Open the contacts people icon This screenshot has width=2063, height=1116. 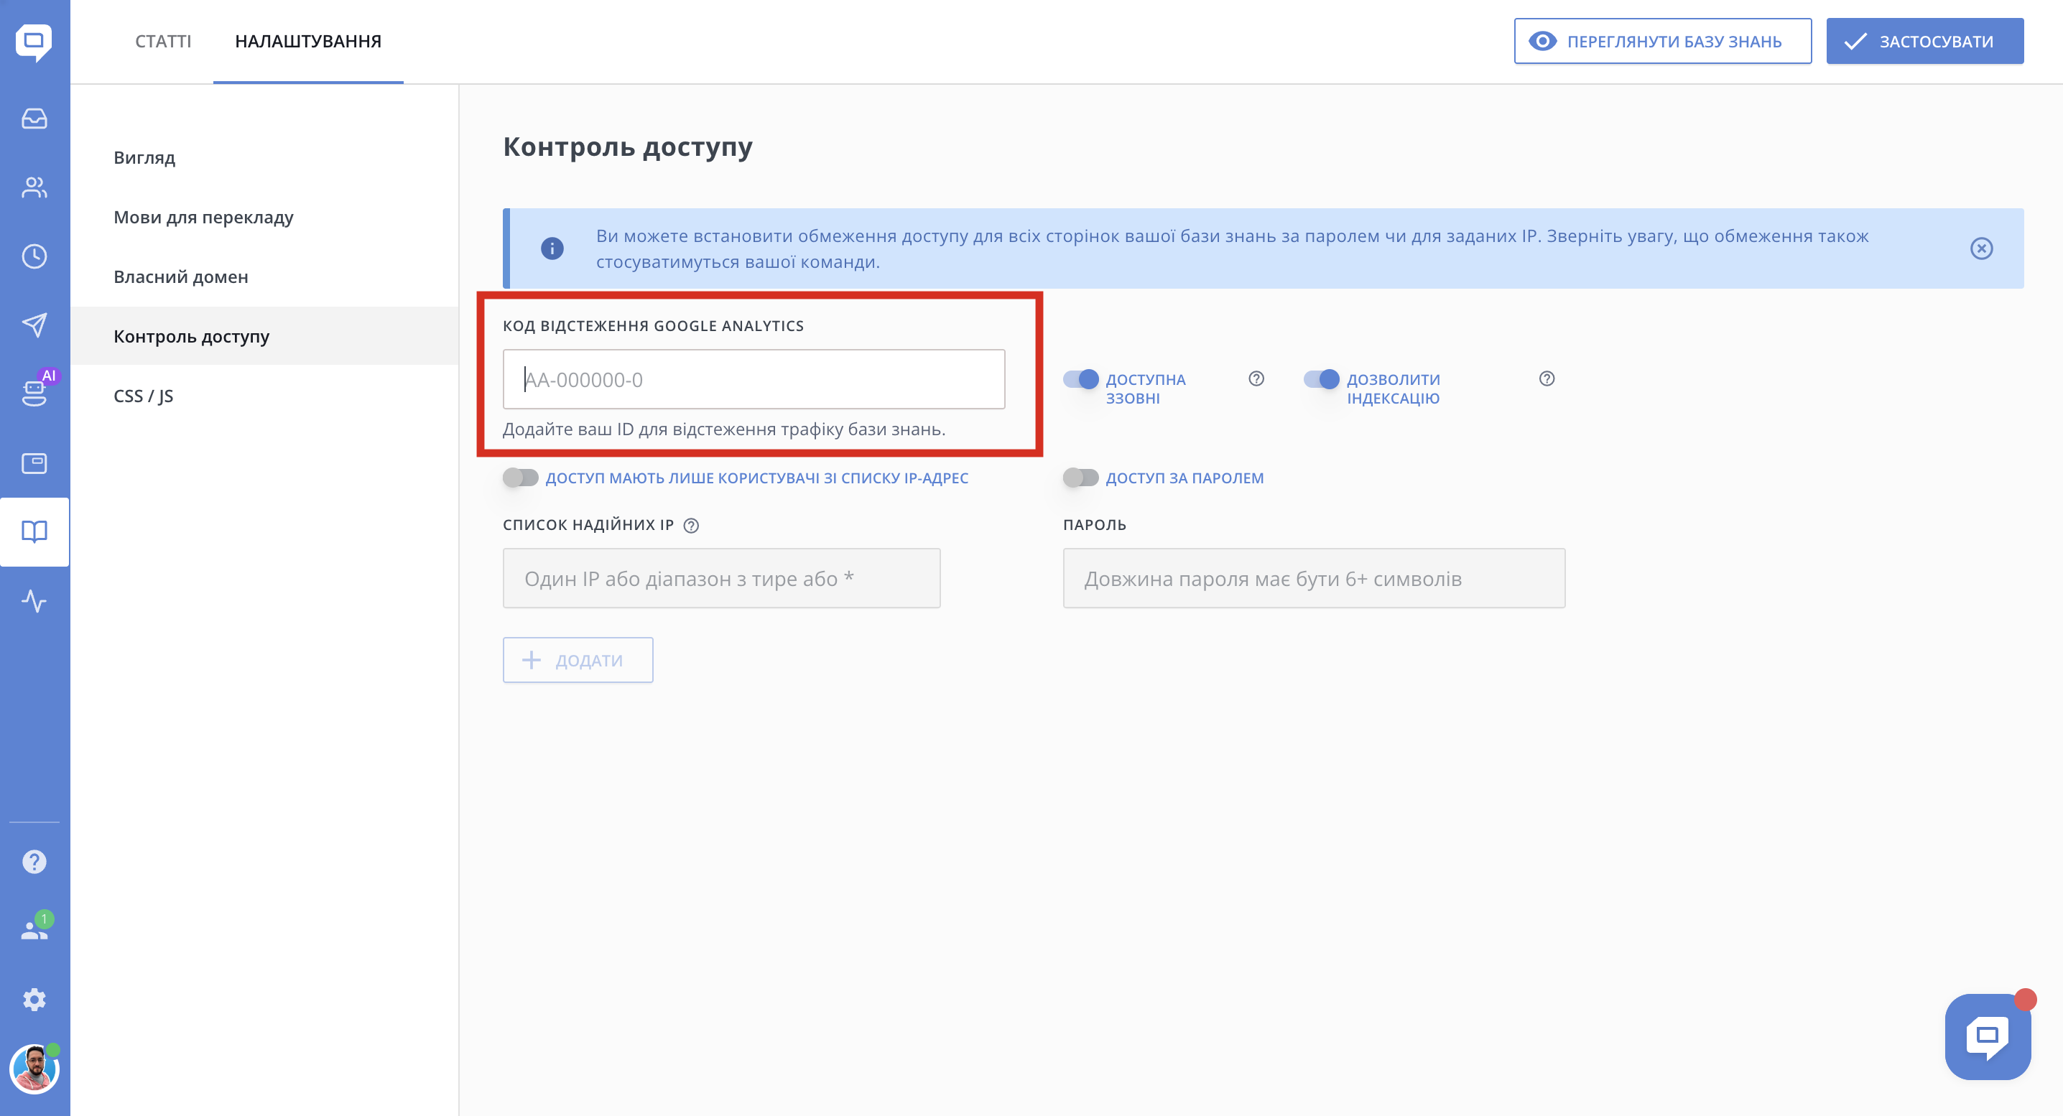point(34,187)
